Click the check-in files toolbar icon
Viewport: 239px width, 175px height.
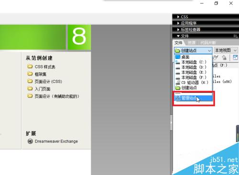(x=216, y=57)
